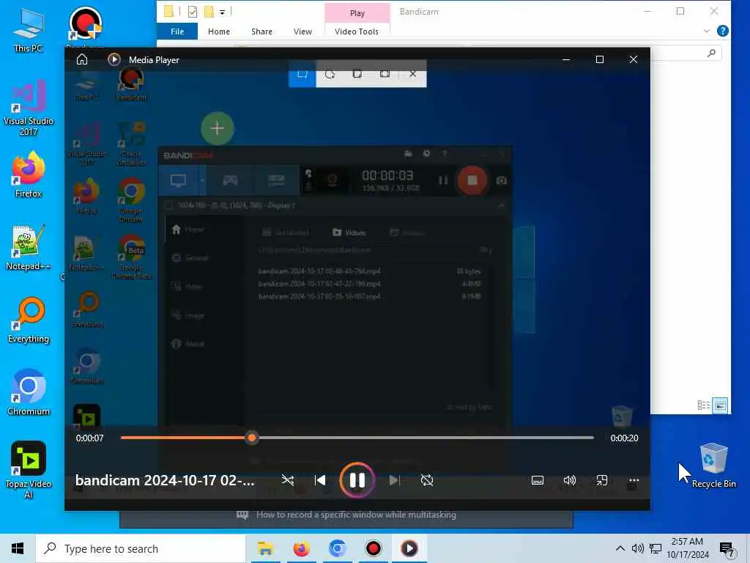The image size is (750, 563).
Task: Switch to View ribbon tab in Explorer
Action: (x=302, y=32)
